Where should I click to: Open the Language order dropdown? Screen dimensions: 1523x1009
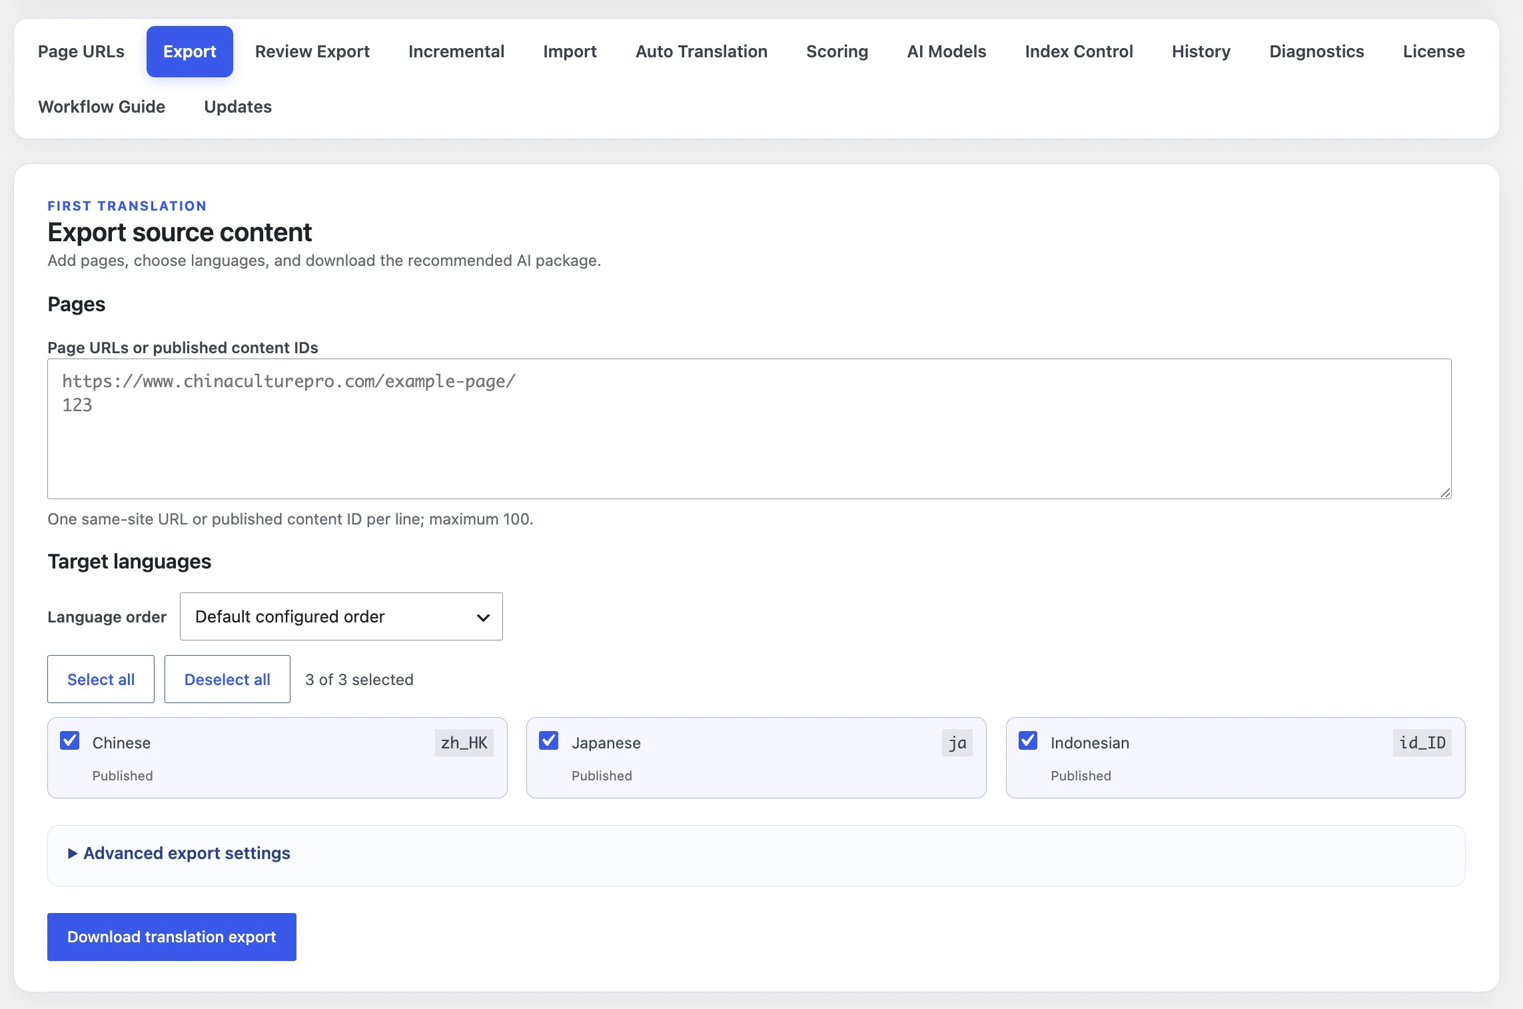pyautogui.click(x=341, y=616)
